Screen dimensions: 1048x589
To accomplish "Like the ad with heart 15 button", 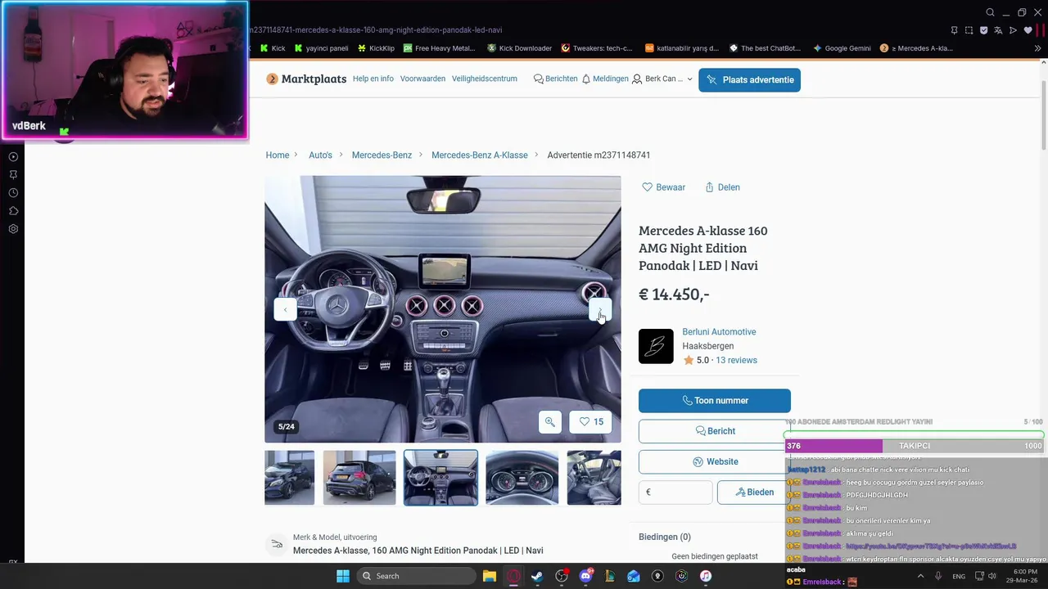I will tap(591, 422).
